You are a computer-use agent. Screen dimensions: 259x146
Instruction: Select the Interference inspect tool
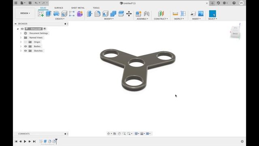point(183,14)
